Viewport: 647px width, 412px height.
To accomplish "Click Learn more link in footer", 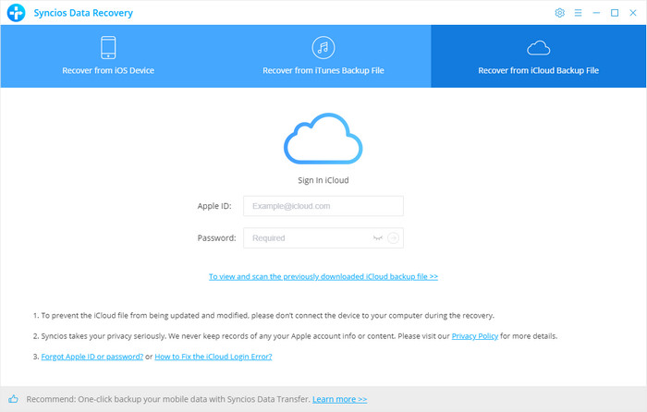I will pos(339,399).
